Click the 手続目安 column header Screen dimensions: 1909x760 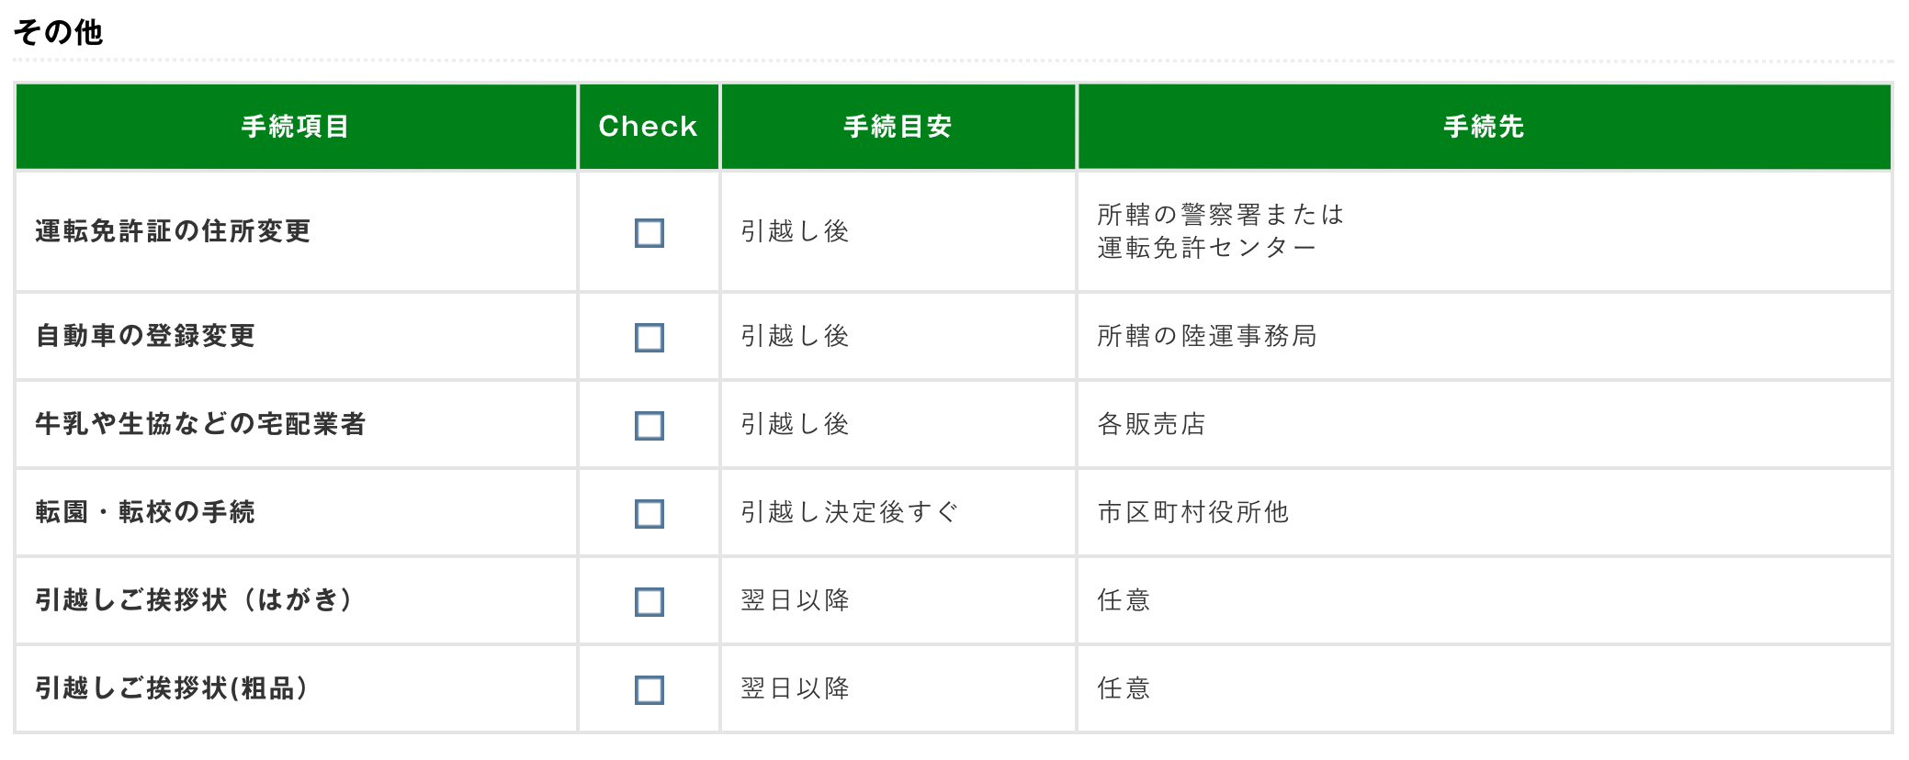coord(898,127)
